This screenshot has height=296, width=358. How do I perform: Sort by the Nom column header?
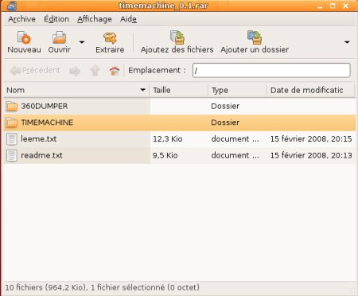(x=76, y=90)
